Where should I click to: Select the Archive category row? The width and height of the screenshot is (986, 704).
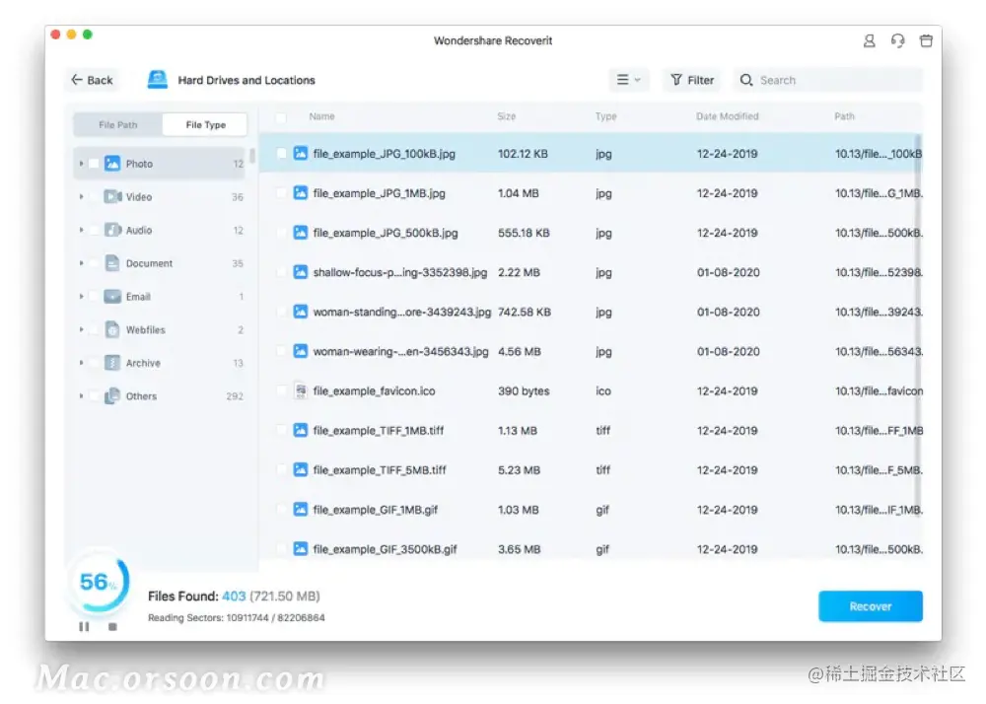pos(160,363)
